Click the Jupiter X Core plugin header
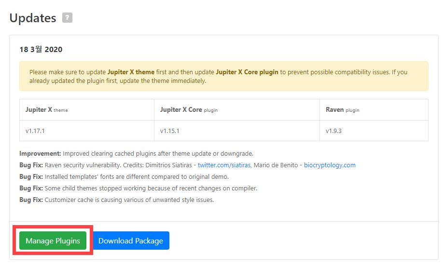The width and height of the screenshot is (444, 268). [237, 110]
